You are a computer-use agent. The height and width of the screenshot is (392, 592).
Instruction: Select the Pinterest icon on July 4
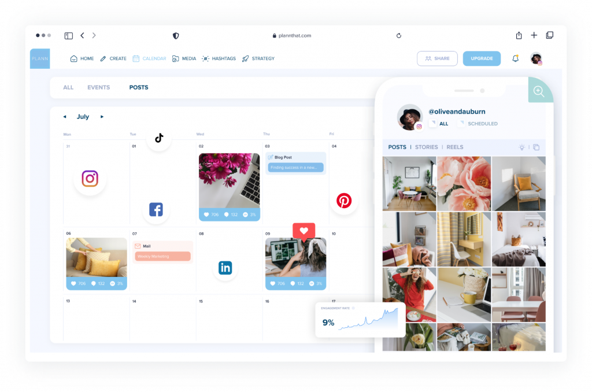click(345, 201)
